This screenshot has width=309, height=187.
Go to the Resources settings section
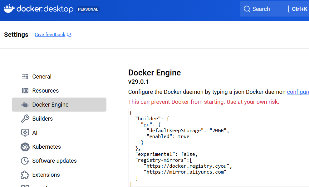(x=46, y=91)
